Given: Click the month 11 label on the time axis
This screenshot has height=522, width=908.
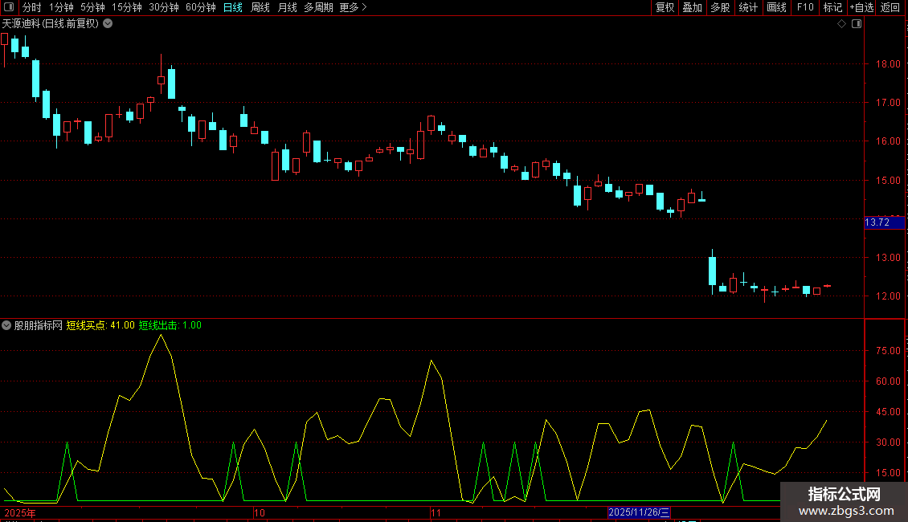Looking at the screenshot, I should 436,512.
